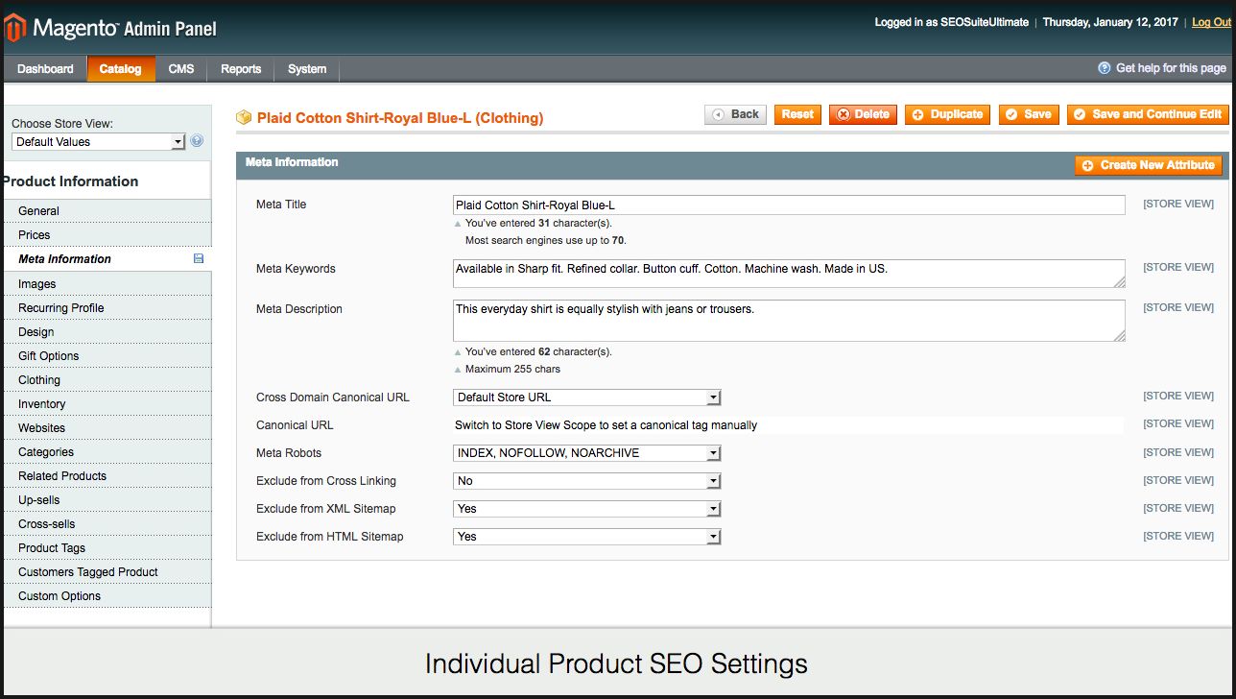This screenshot has height=699, width=1236.
Task: Open the Catalog menu
Action: point(121,69)
